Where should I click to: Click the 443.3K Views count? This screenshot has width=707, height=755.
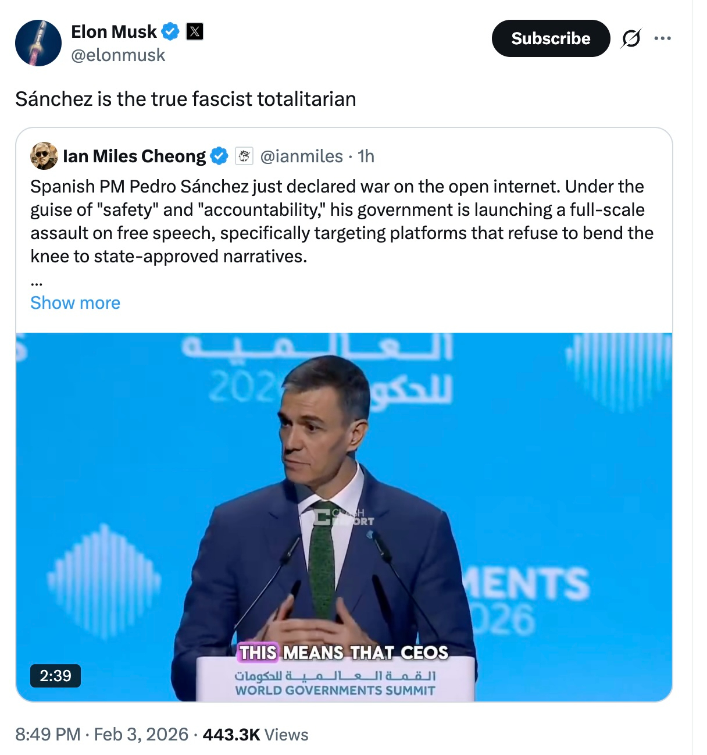click(255, 734)
